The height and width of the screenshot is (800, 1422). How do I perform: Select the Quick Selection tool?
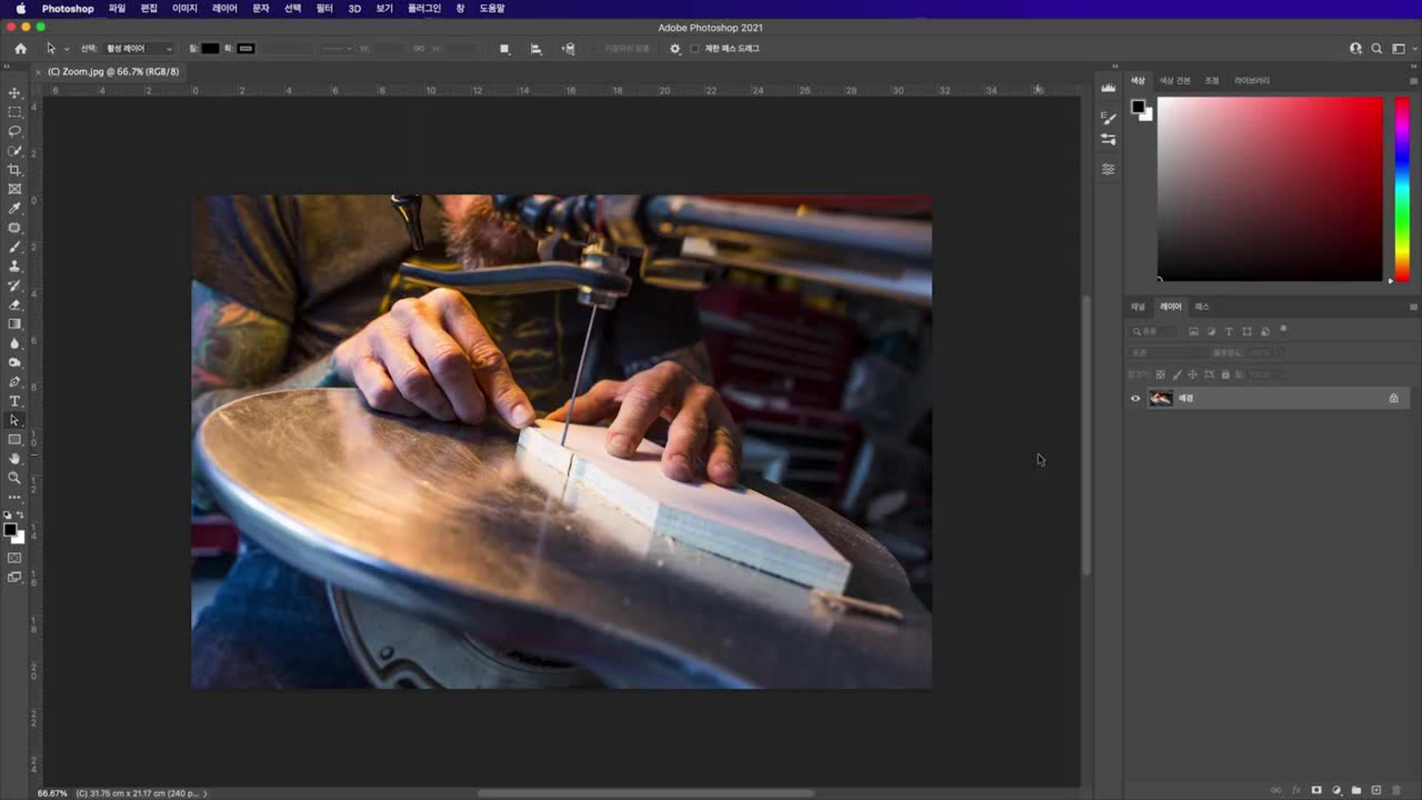point(14,150)
